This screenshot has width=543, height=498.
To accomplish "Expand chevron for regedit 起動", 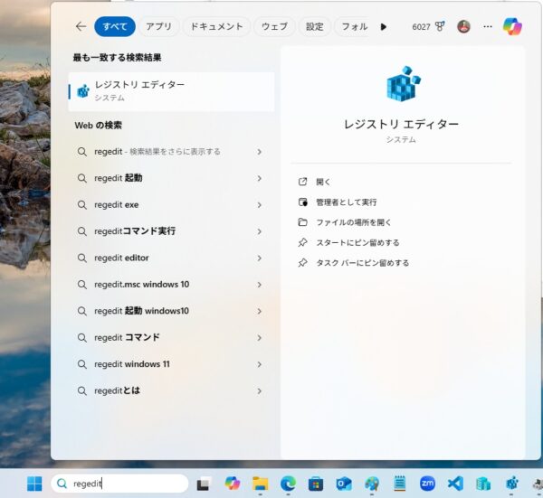I will (x=260, y=178).
